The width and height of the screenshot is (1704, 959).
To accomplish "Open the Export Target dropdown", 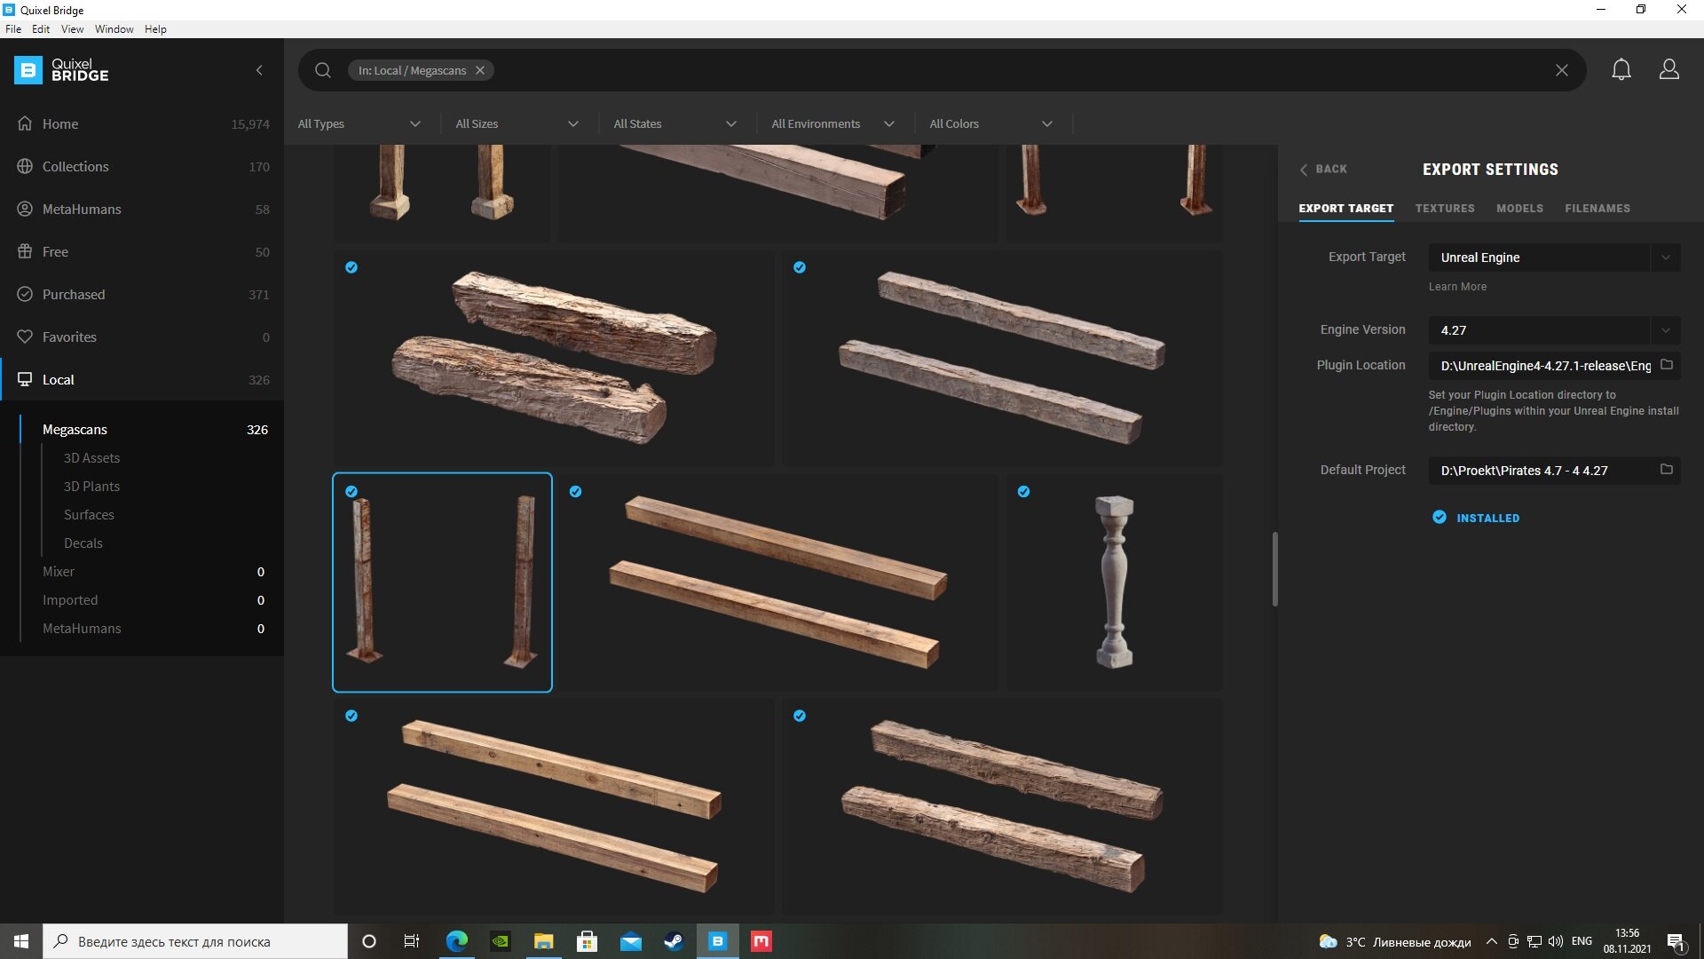I will pyautogui.click(x=1554, y=258).
